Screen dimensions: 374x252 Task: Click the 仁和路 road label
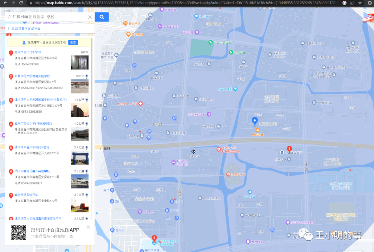(x=158, y=125)
